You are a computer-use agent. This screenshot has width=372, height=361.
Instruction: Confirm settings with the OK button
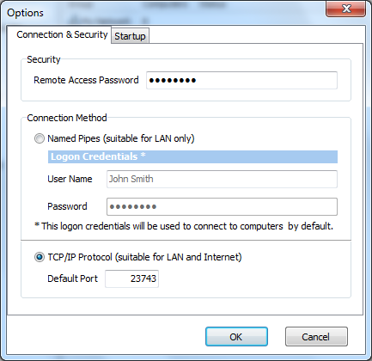tap(236, 337)
